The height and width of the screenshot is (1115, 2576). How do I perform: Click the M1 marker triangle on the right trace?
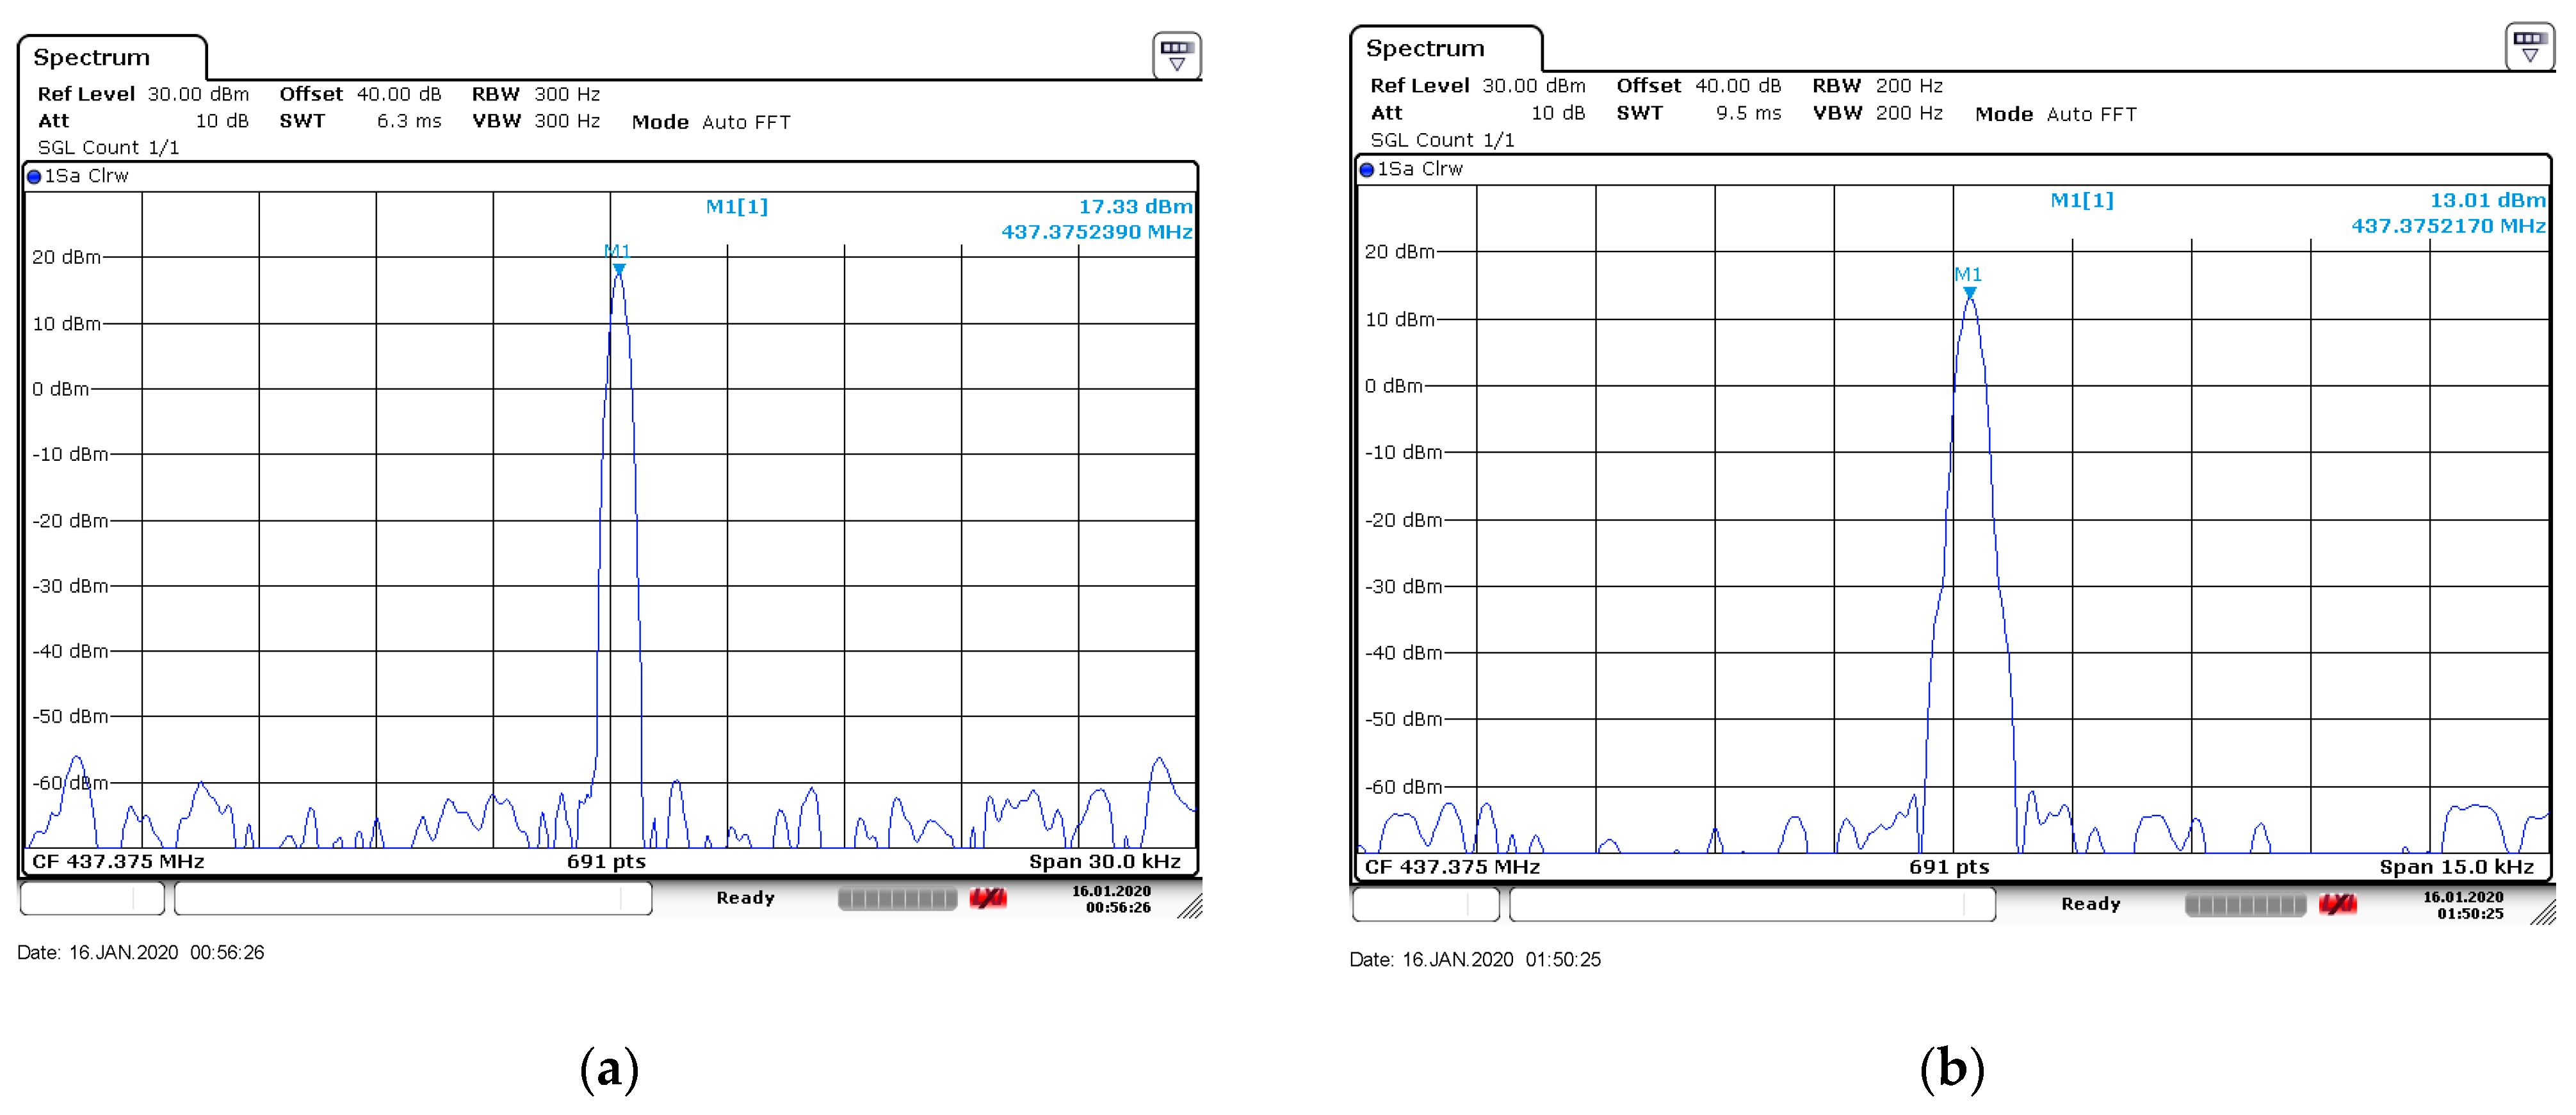click(x=1969, y=293)
